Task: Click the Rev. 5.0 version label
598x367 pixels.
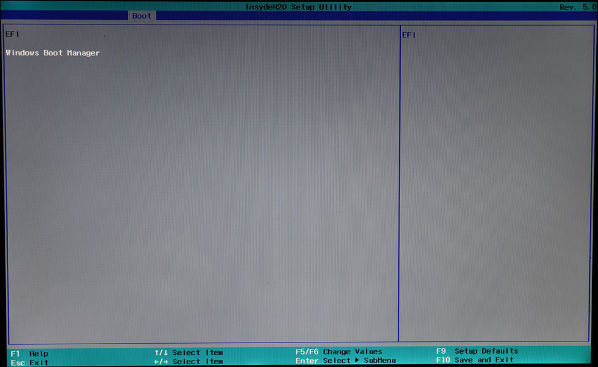Action: tap(578, 7)
